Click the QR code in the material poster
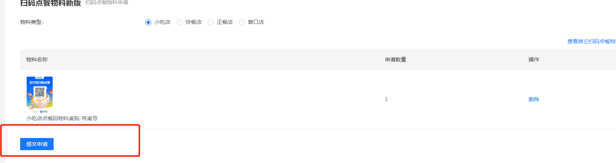 40,91
